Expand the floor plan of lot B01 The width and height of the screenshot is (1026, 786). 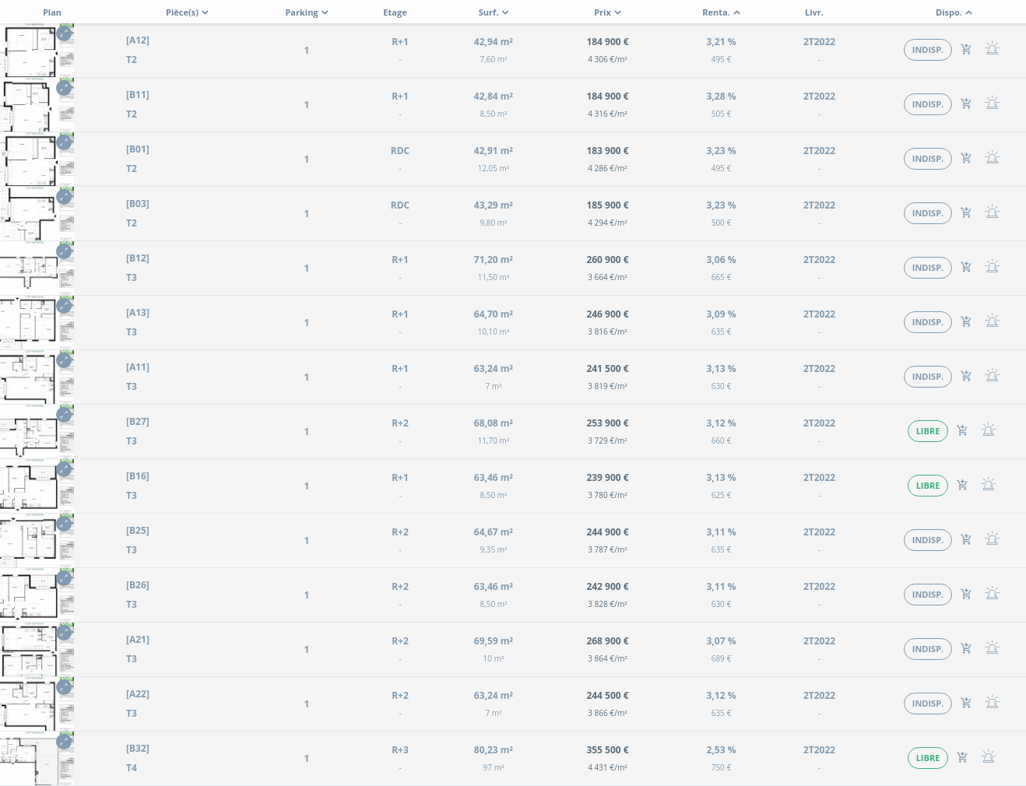(64, 142)
